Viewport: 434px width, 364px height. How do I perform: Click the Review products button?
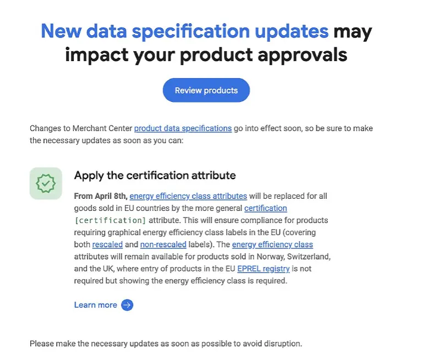click(x=206, y=90)
